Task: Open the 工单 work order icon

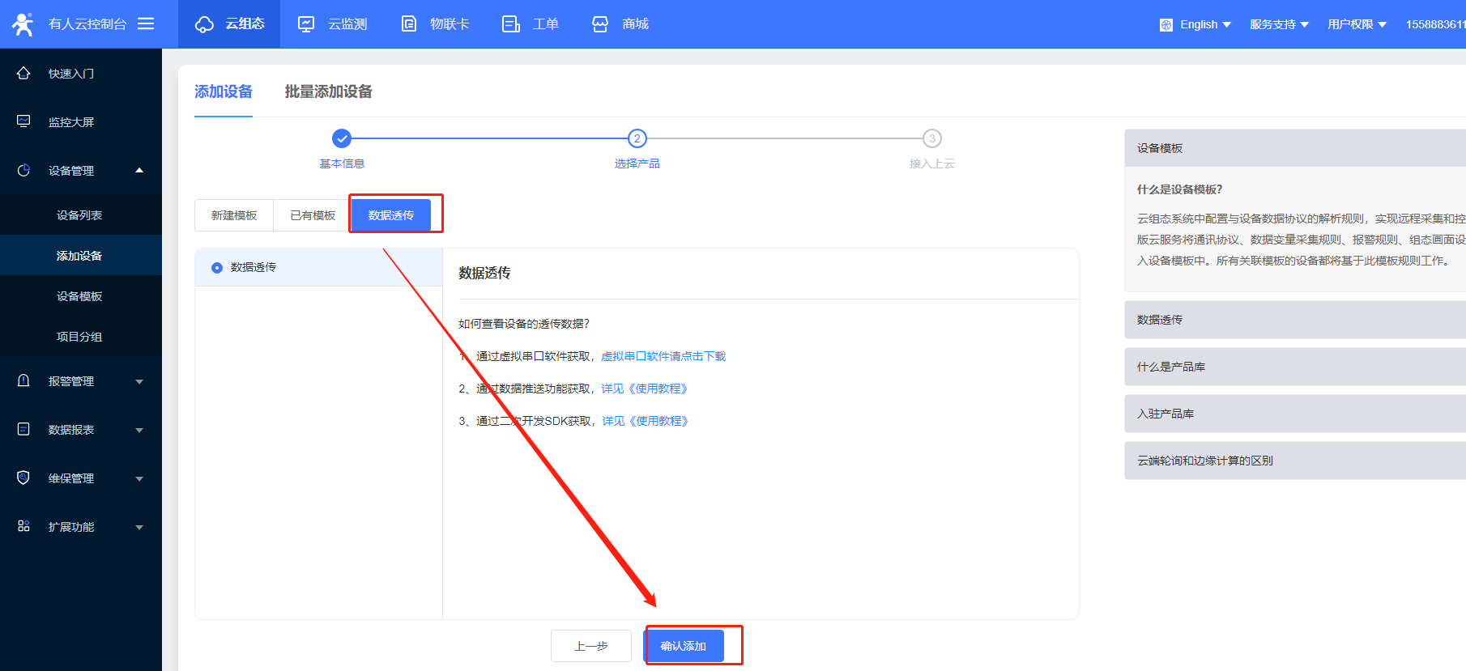Action: click(x=511, y=24)
